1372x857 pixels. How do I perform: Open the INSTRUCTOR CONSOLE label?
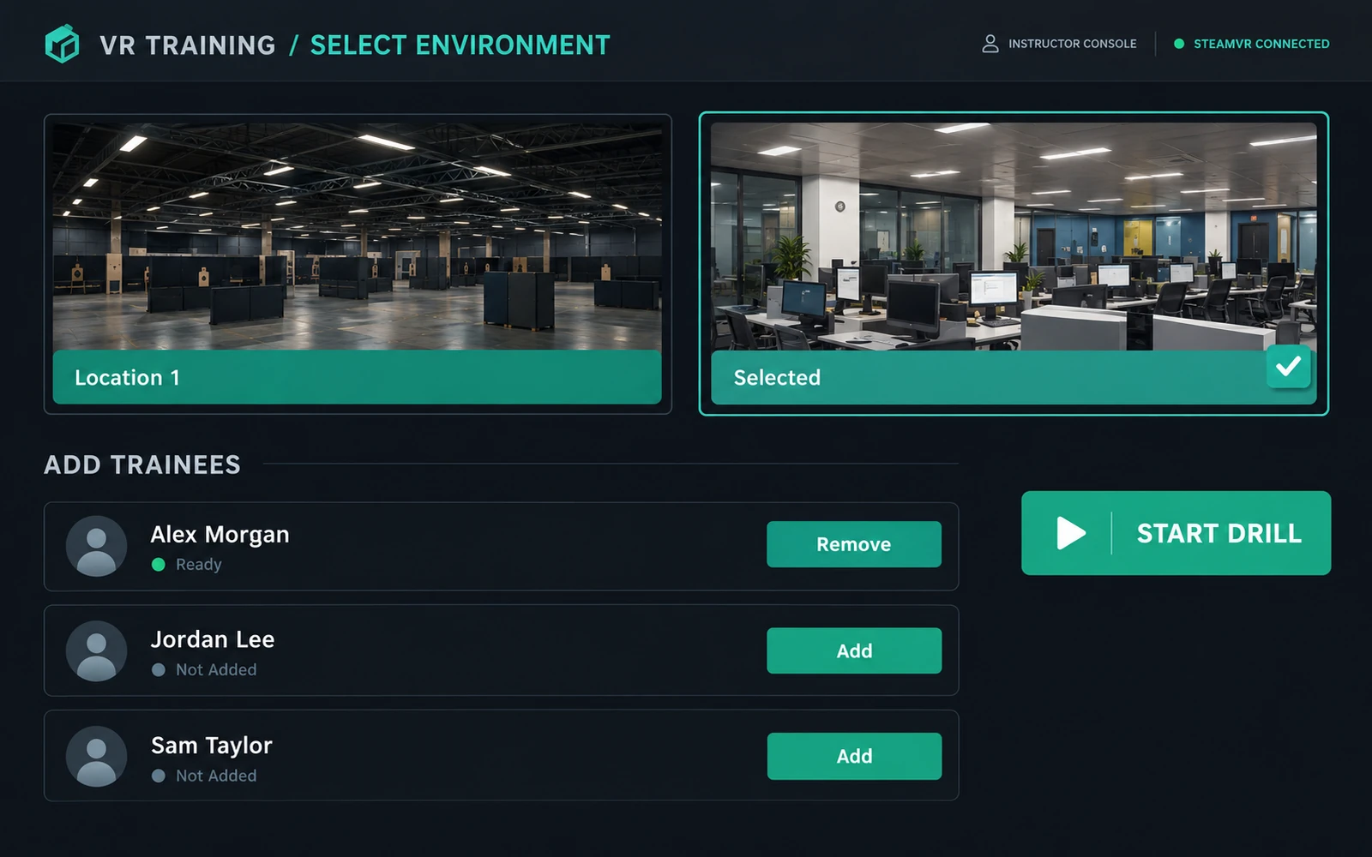1072,44
